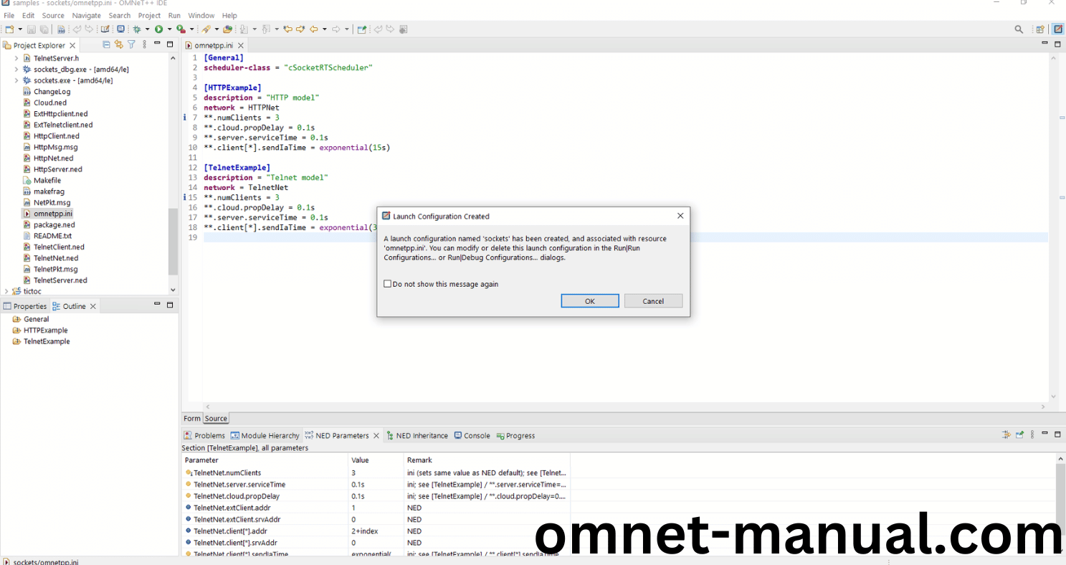Viewport: 1066px width, 565px height.
Task: Click the Debug bug icon in toolbar
Action: click(x=137, y=29)
